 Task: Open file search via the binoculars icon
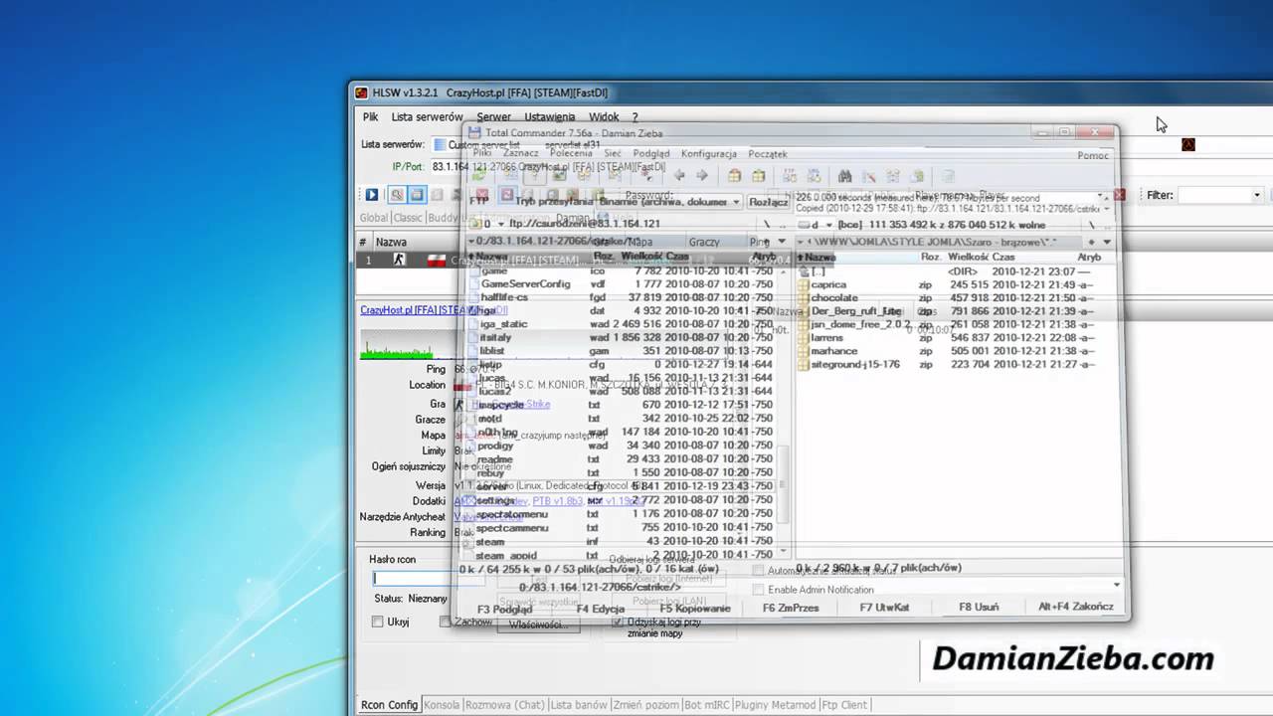(x=845, y=176)
